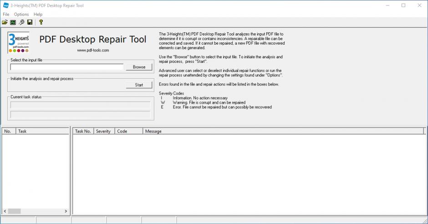
Task: Click 'Warning. File is corrupt and can be repaired'
Action: click(209, 102)
